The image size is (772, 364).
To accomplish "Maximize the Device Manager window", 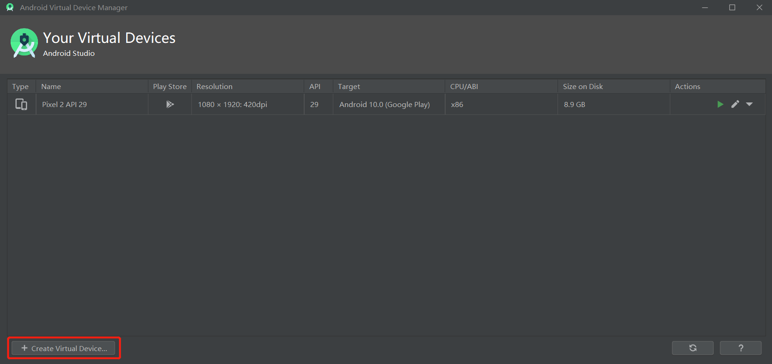I will [x=732, y=7].
